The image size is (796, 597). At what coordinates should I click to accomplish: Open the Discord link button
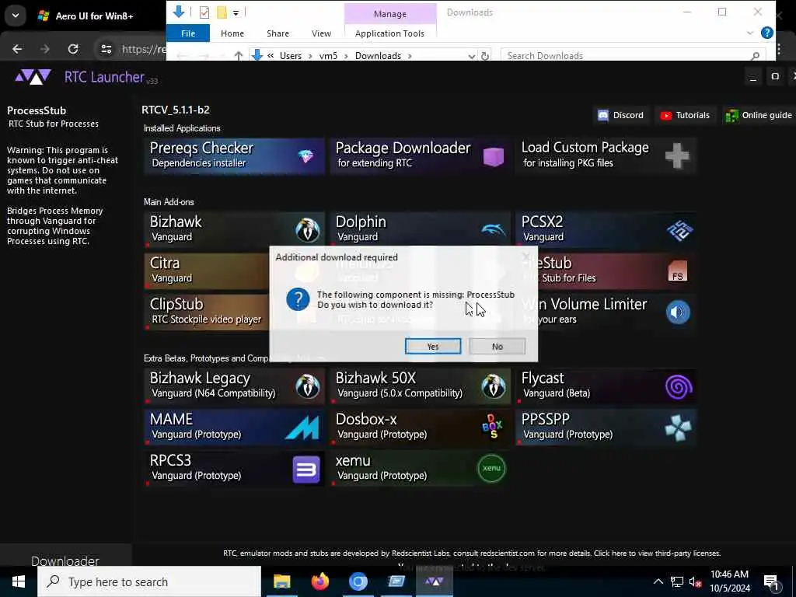[x=620, y=115]
